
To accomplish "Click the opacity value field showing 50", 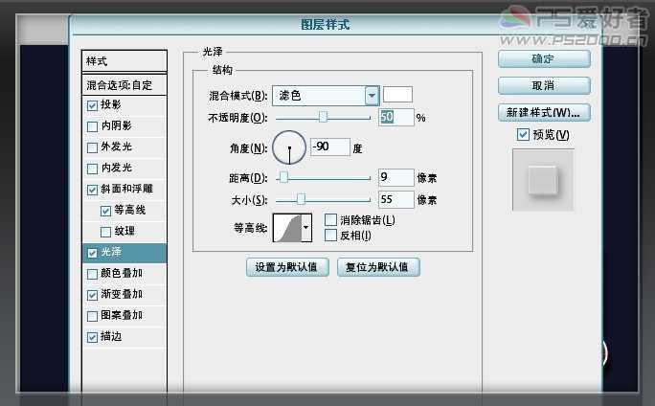I will 396,118.
